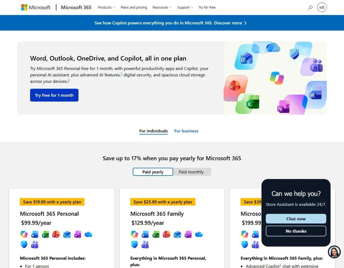The image size is (344, 268).
Task: Click Outlook icon in hero illustration
Action: (x=246, y=59)
